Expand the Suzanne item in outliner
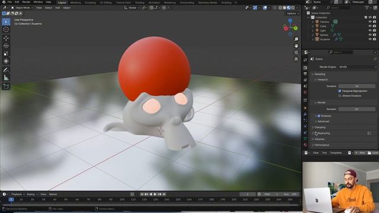Viewport: 379px width, 213px height. (x=313, y=39)
